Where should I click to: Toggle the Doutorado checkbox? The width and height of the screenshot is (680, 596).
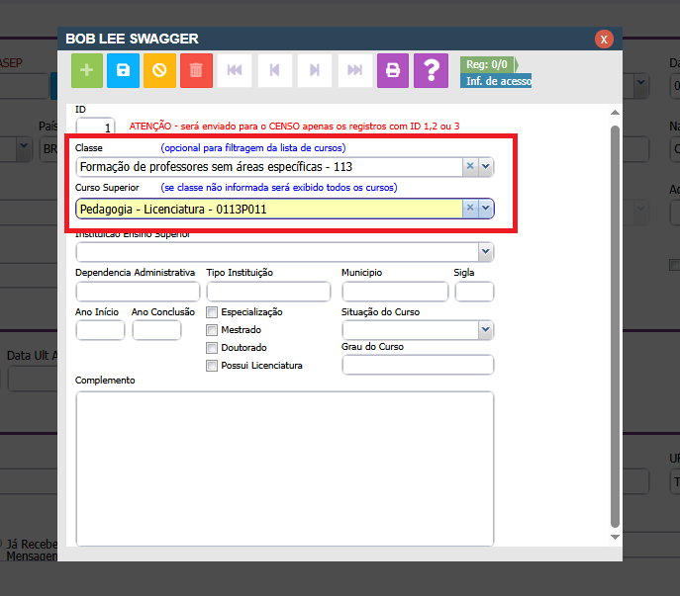pos(212,348)
